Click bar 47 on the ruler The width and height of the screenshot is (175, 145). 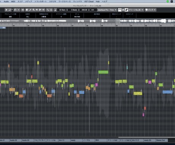point(72,26)
